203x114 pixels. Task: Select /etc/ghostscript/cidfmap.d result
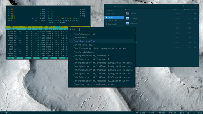point(101,56)
